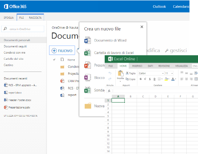Open Condivisi con me in the sidebar
Image resolution: width=198 pixels, height=154 pixels.
15,52
